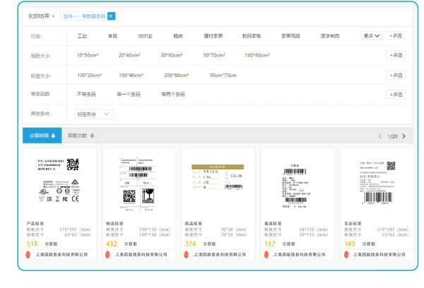Click the red seal icon on 服装标签 card
Screen dimensions: 424x288
(x=266, y=254)
